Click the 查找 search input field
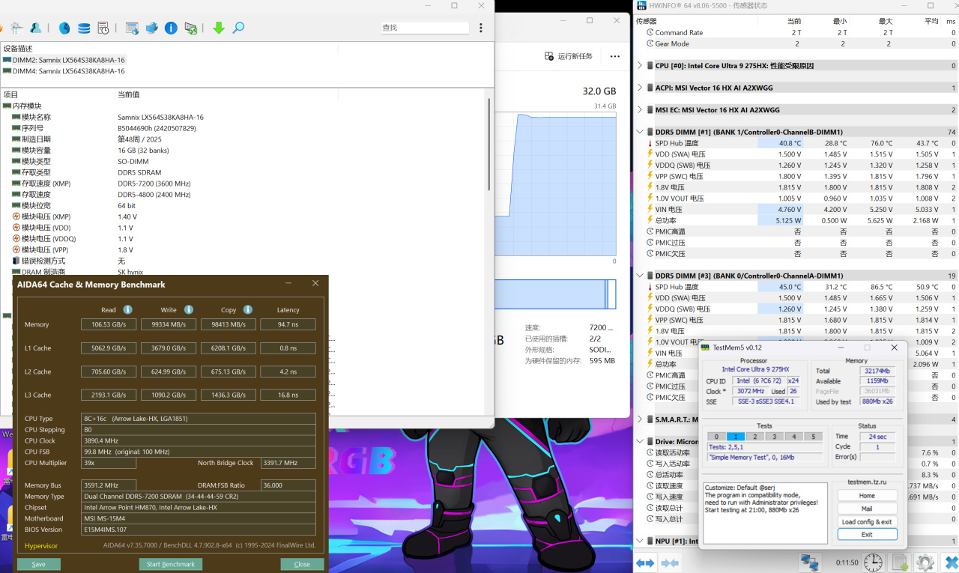Viewport: 959px width, 573px height. pos(425,28)
